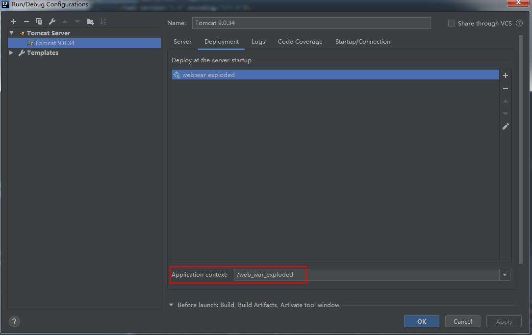Click the Before launch section label
This screenshot has height=335, width=532.
pyautogui.click(x=258, y=305)
